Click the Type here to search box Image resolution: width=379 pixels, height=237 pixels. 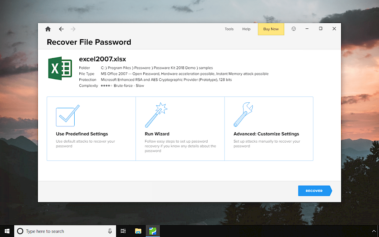[x=65, y=231]
